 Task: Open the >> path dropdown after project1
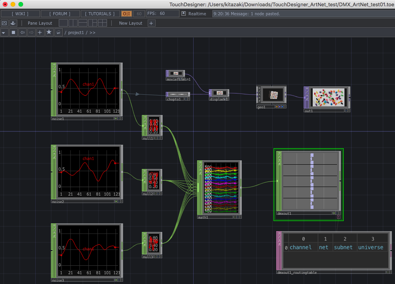(x=92, y=32)
